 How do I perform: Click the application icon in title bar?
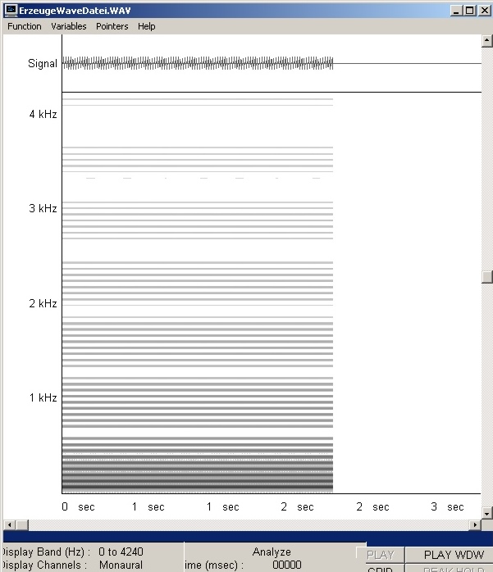pyautogui.click(x=11, y=11)
